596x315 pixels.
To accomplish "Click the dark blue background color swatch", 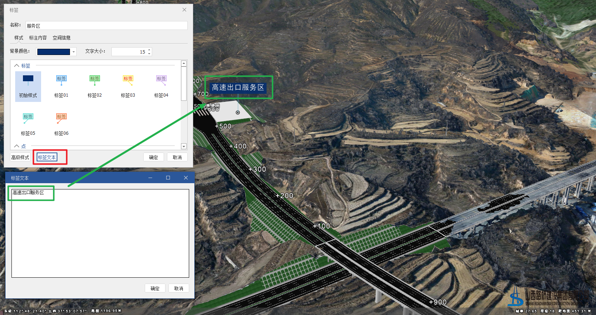I will (54, 52).
